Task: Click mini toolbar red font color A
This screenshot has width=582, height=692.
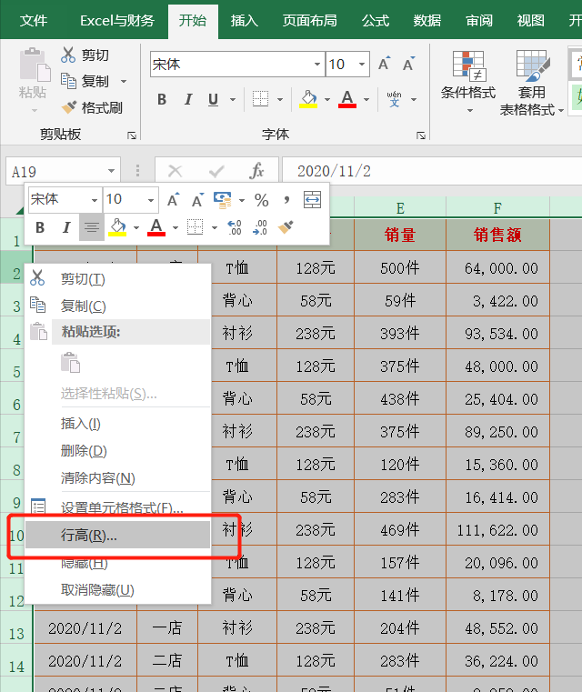Action: (x=156, y=227)
